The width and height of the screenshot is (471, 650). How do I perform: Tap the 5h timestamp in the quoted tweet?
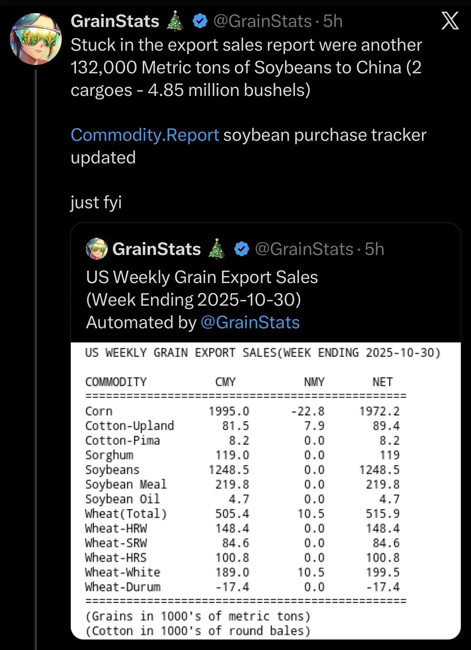pyautogui.click(x=374, y=249)
